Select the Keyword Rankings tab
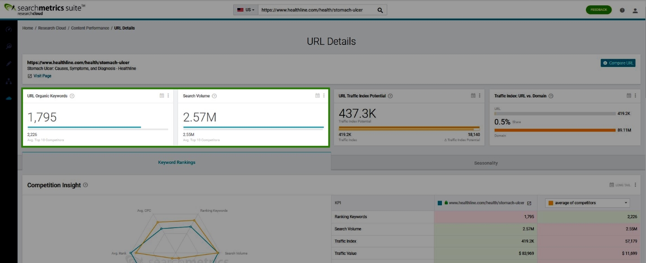646x263 pixels. click(176, 162)
